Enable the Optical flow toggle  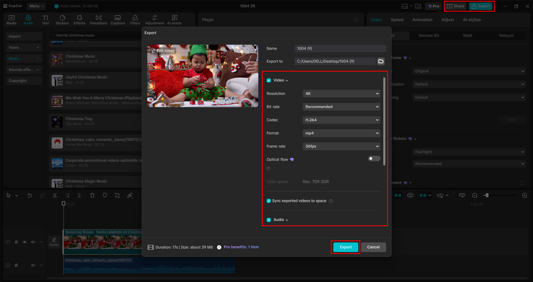[374, 158]
